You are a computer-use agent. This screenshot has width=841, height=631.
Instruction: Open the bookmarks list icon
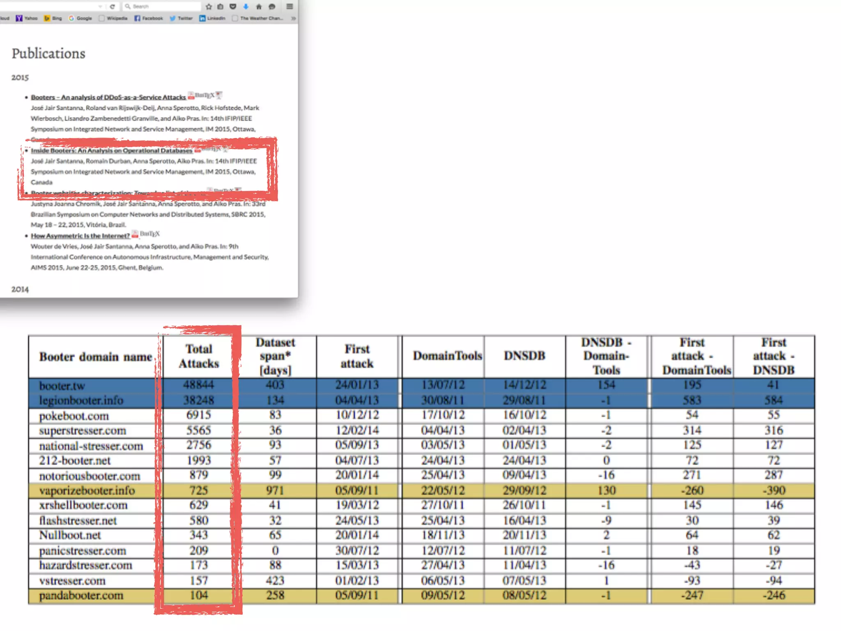point(221,6)
